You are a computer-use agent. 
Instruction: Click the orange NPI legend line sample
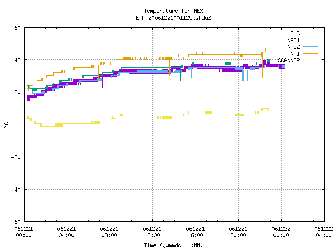point(311,53)
